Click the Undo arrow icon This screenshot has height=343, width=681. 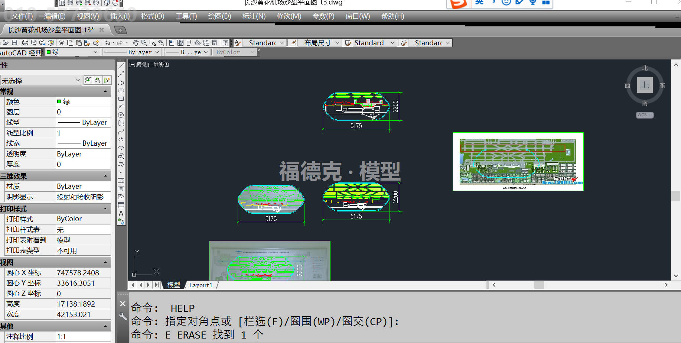click(107, 43)
